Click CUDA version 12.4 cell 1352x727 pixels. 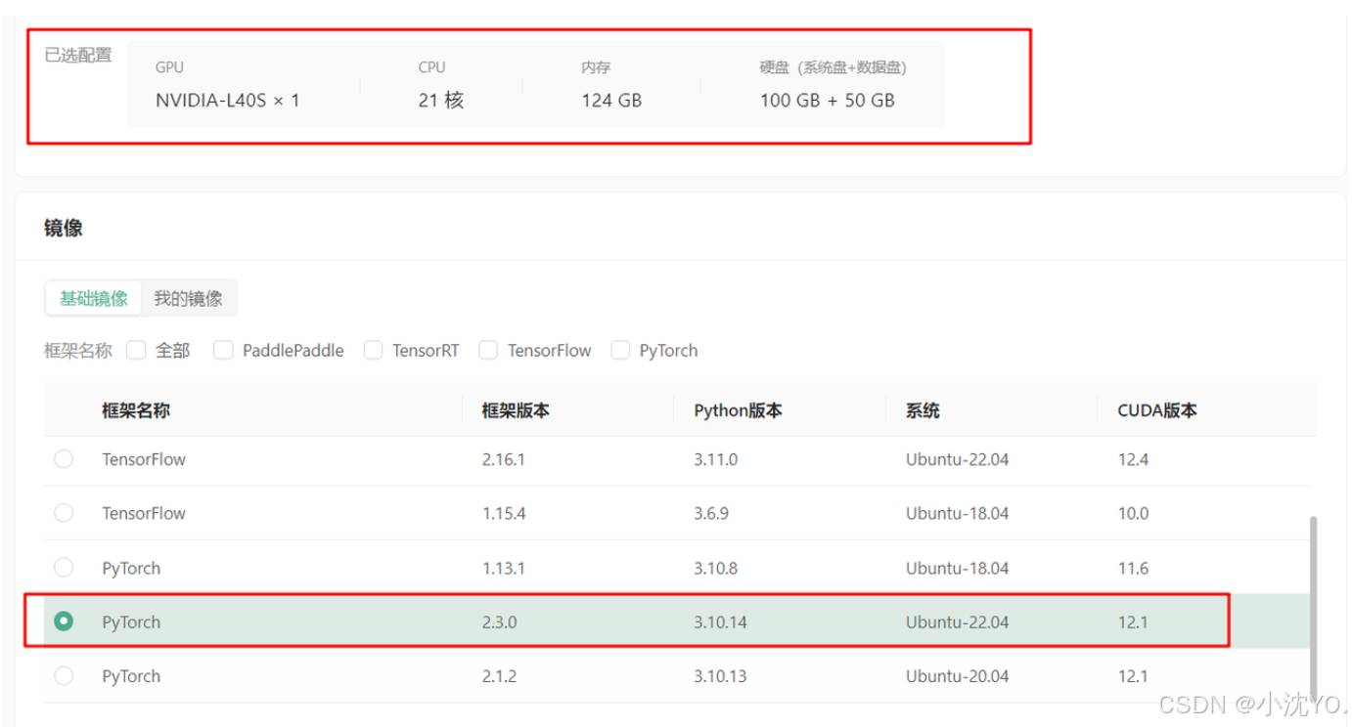click(1134, 459)
